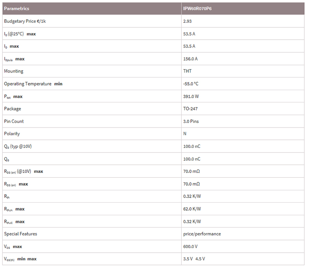Click the Pin Count row label
Viewport: 309px width, 270px height.
pyautogui.click(x=14, y=121)
